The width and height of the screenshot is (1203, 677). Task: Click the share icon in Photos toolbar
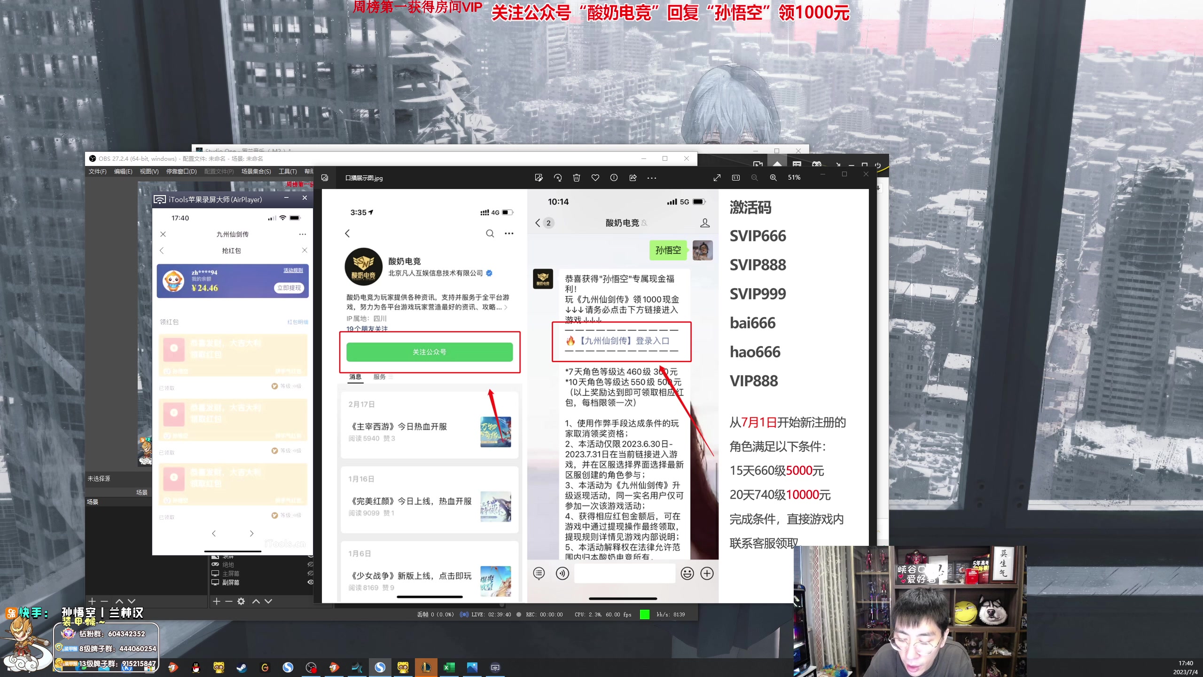[x=633, y=178]
